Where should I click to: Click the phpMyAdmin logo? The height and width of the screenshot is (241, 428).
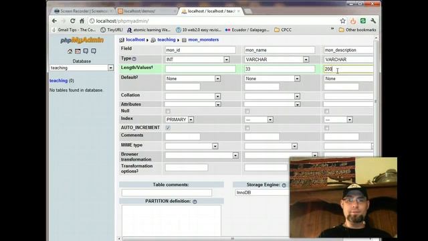[x=82, y=40]
